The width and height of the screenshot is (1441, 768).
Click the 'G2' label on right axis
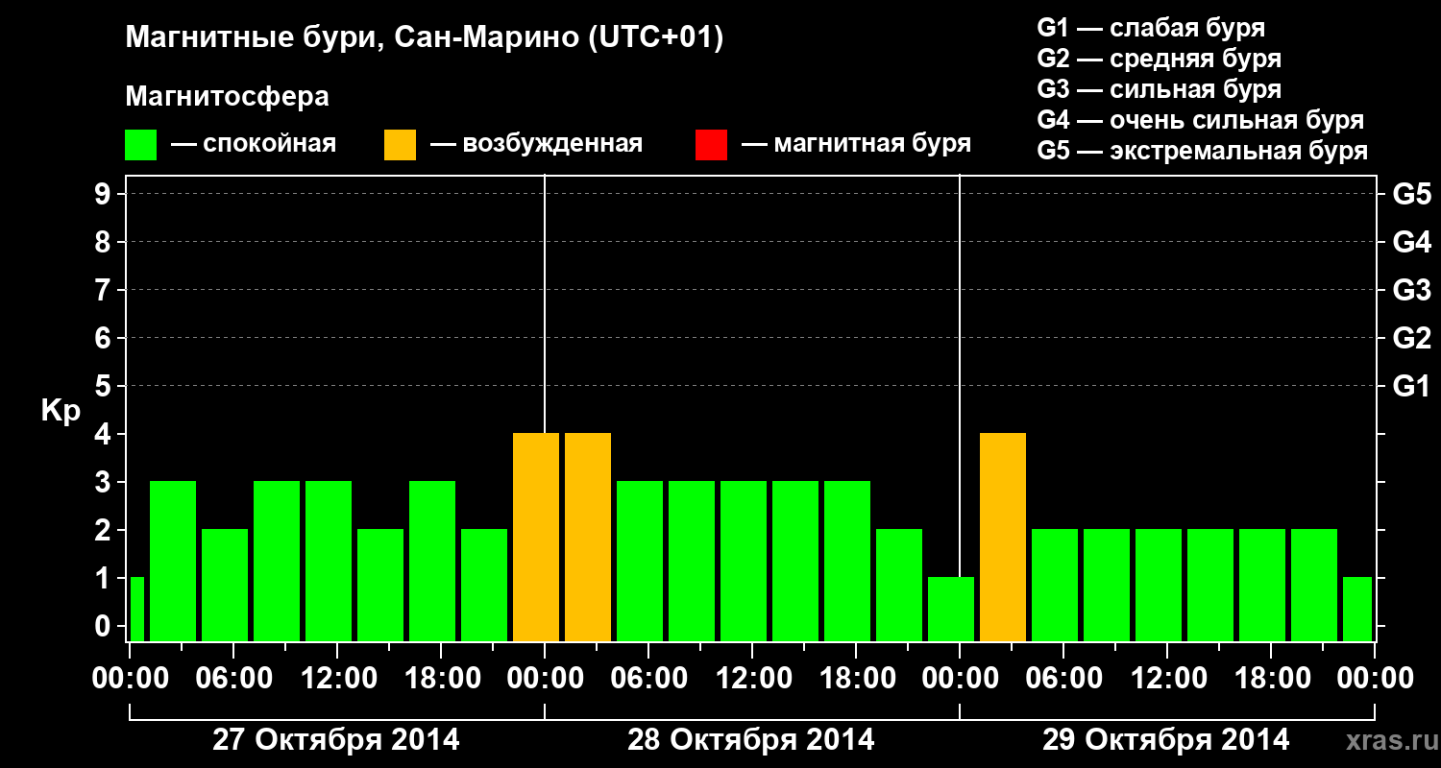1411,338
